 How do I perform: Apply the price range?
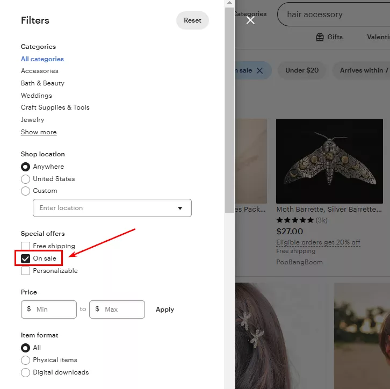[x=165, y=309]
